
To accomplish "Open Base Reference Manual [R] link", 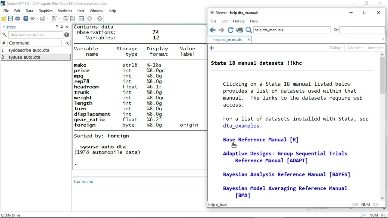I will (261, 140).
